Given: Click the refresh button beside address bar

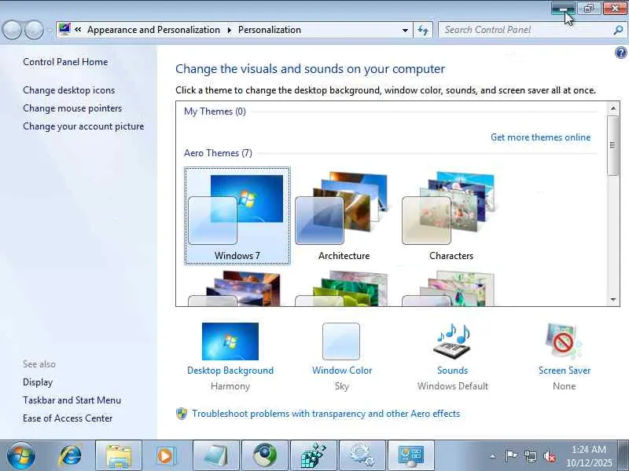Looking at the screenshot, I should (423, 30).
